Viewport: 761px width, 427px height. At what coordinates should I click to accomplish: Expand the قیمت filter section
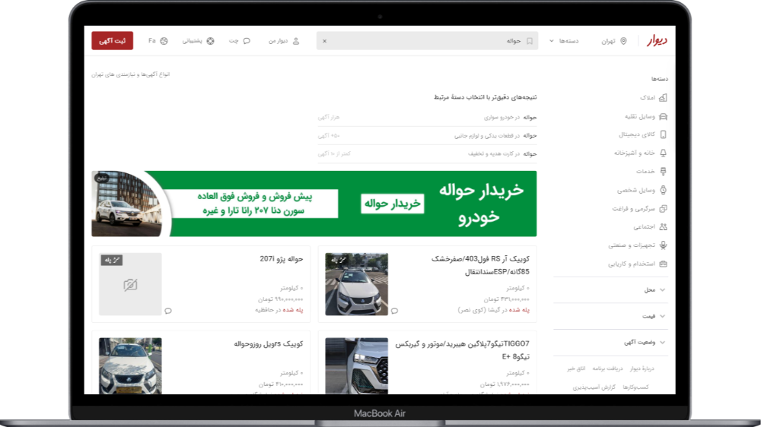pyautogui.click(x=610, y=316)
